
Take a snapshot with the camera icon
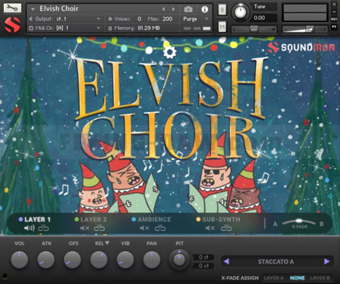coord(188,9)
